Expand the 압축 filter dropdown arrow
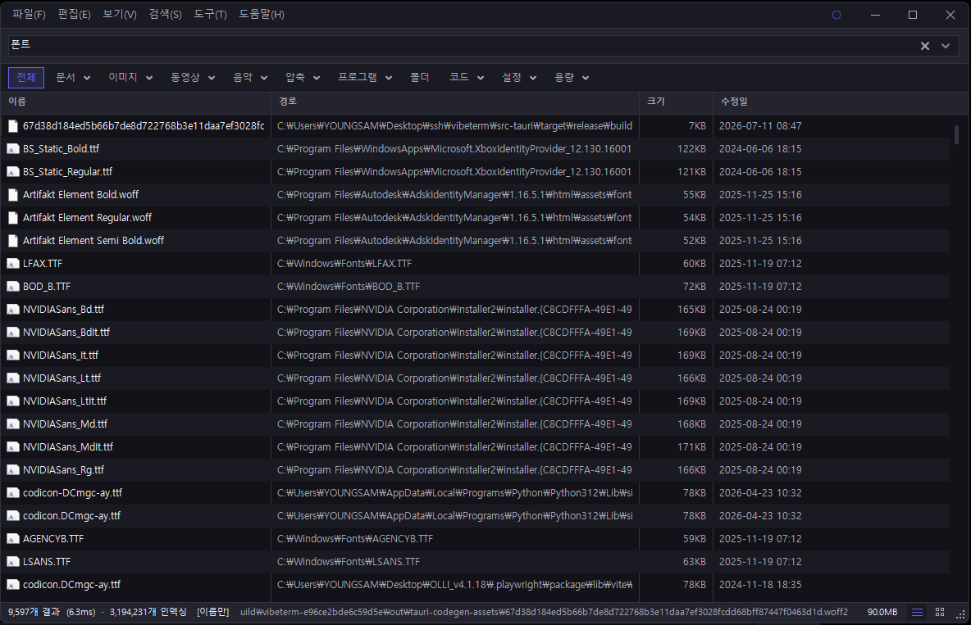Screen dimensions: 971x625 317,78
